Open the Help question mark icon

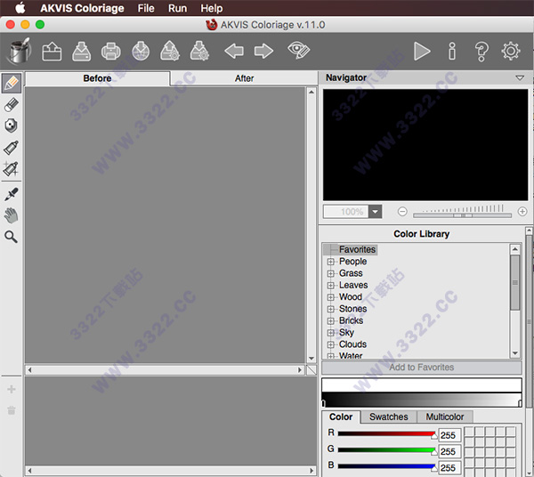[x=481, y=52]
